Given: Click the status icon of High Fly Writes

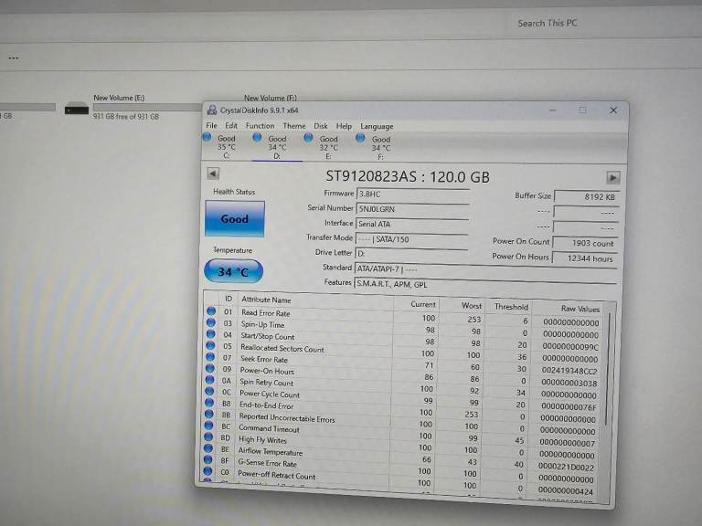Looking at the screenshot, I should point(208,437).
